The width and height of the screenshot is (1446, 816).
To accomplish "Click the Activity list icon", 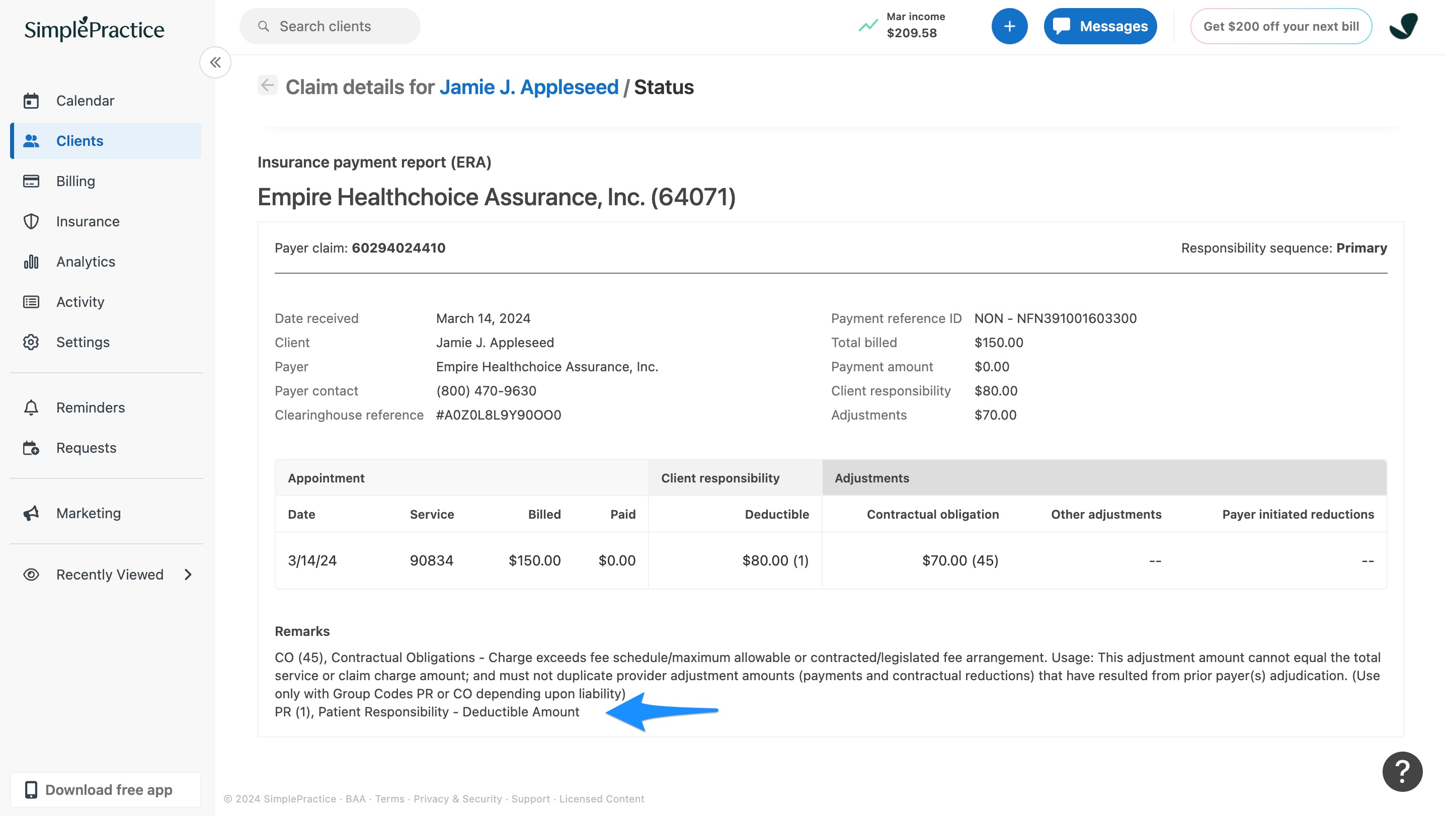I will coord(31,302).
